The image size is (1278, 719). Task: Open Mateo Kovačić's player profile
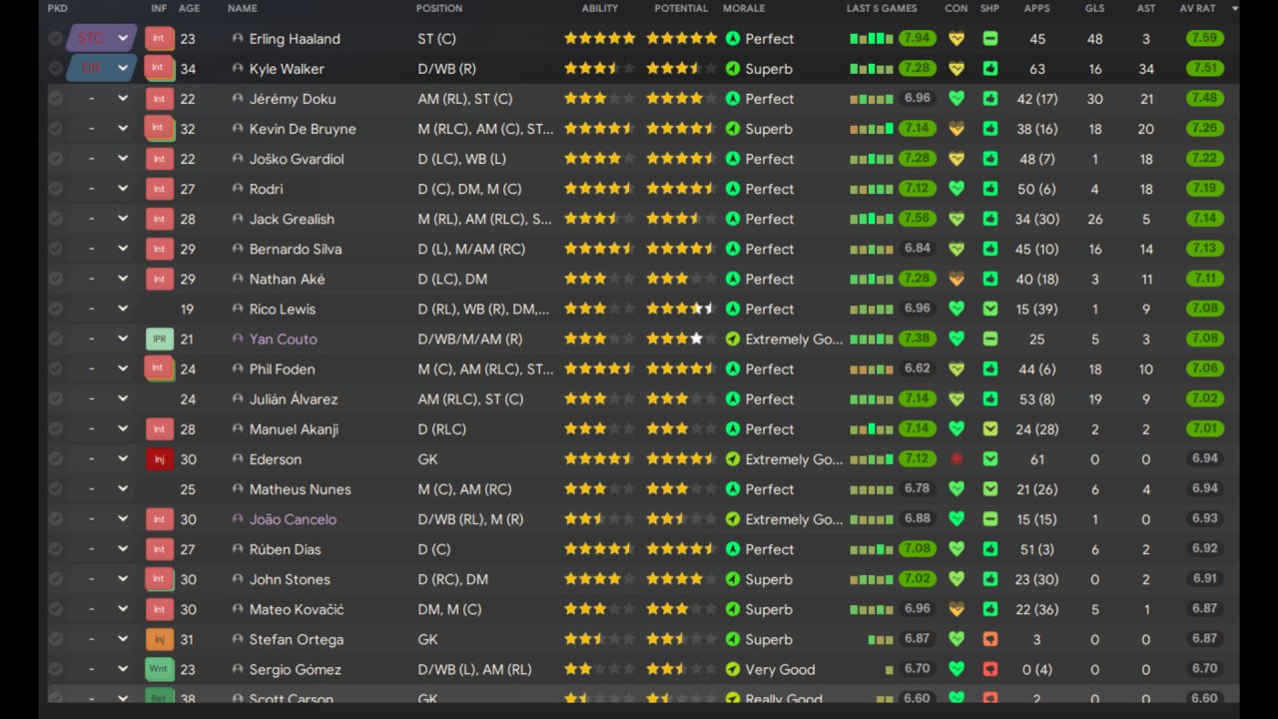(297, 609)
